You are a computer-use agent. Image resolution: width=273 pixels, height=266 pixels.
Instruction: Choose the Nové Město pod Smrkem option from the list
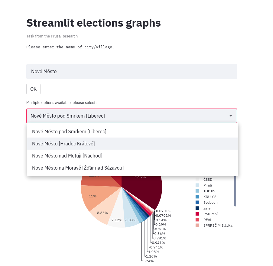(69, 131)
